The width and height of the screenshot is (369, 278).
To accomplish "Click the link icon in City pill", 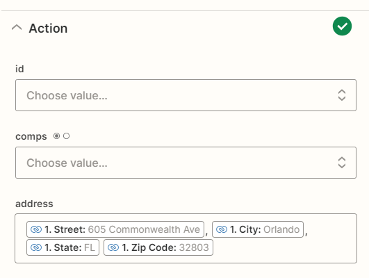I will click(x=222, y=229).
